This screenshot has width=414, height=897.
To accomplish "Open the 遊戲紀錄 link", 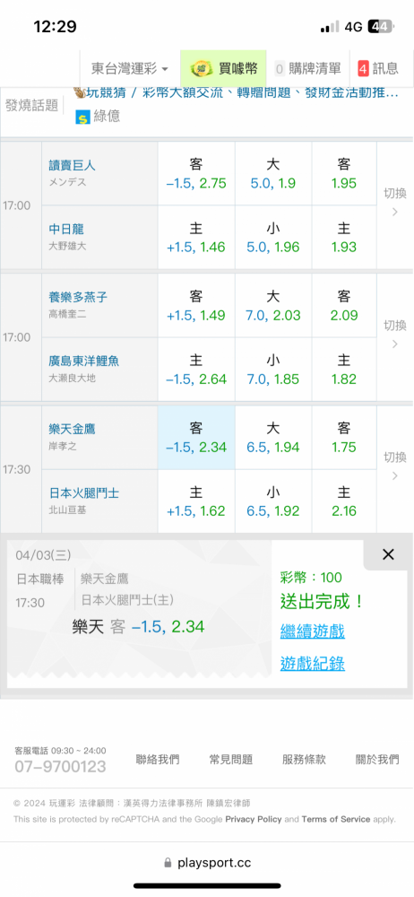I will coord(312,664).
